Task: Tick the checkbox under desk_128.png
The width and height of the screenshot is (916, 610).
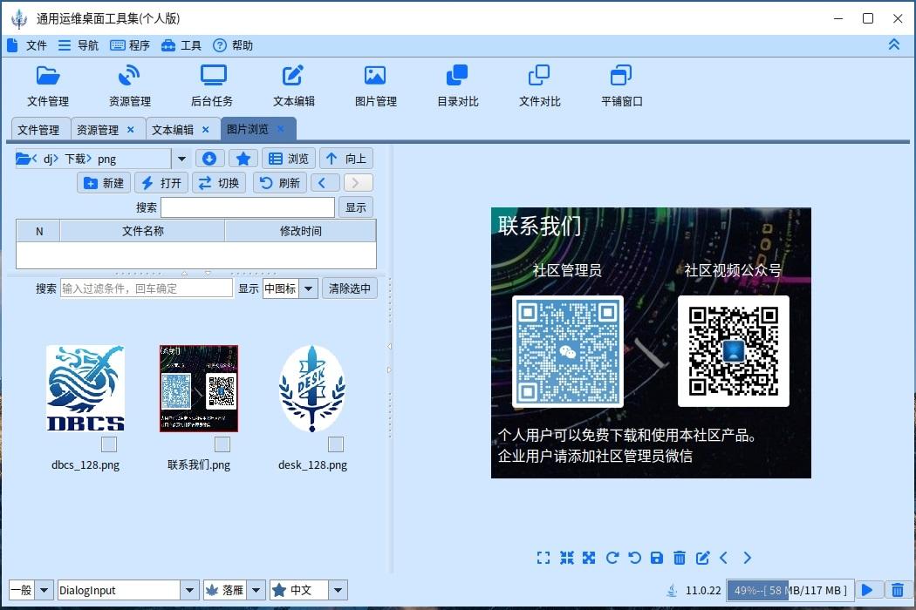Action: pyautogui.click(x=335, y=444)
